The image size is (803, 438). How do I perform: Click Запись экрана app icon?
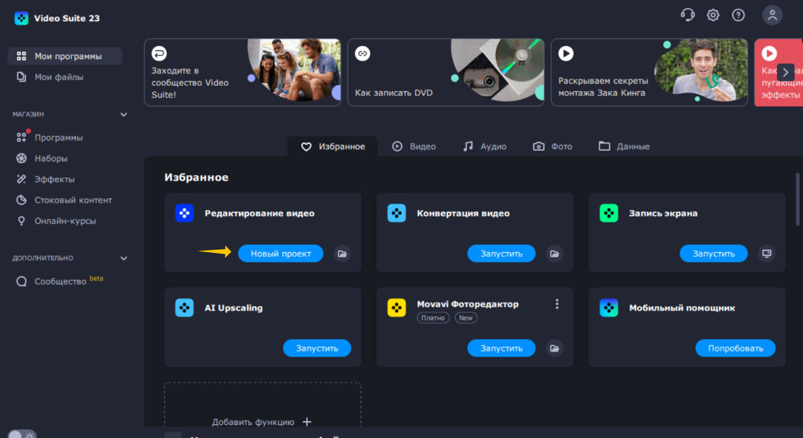point(609,213)
